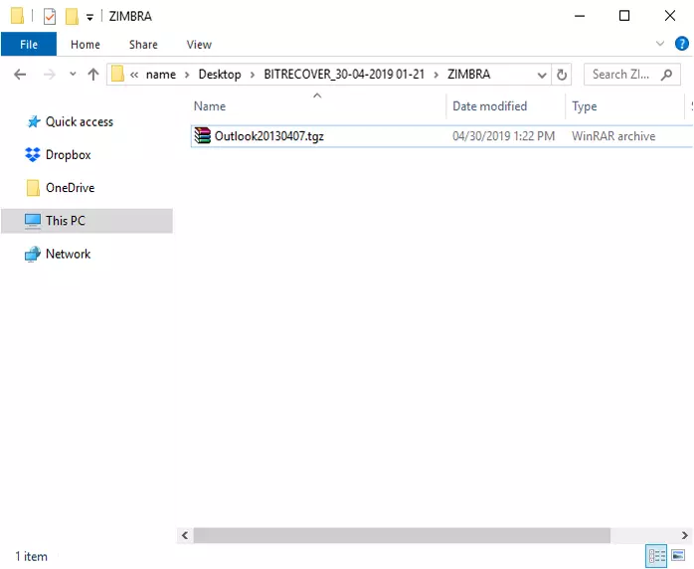
Task: Navigate up one folder level with the Up arrow
Action: tap(93, 75)
